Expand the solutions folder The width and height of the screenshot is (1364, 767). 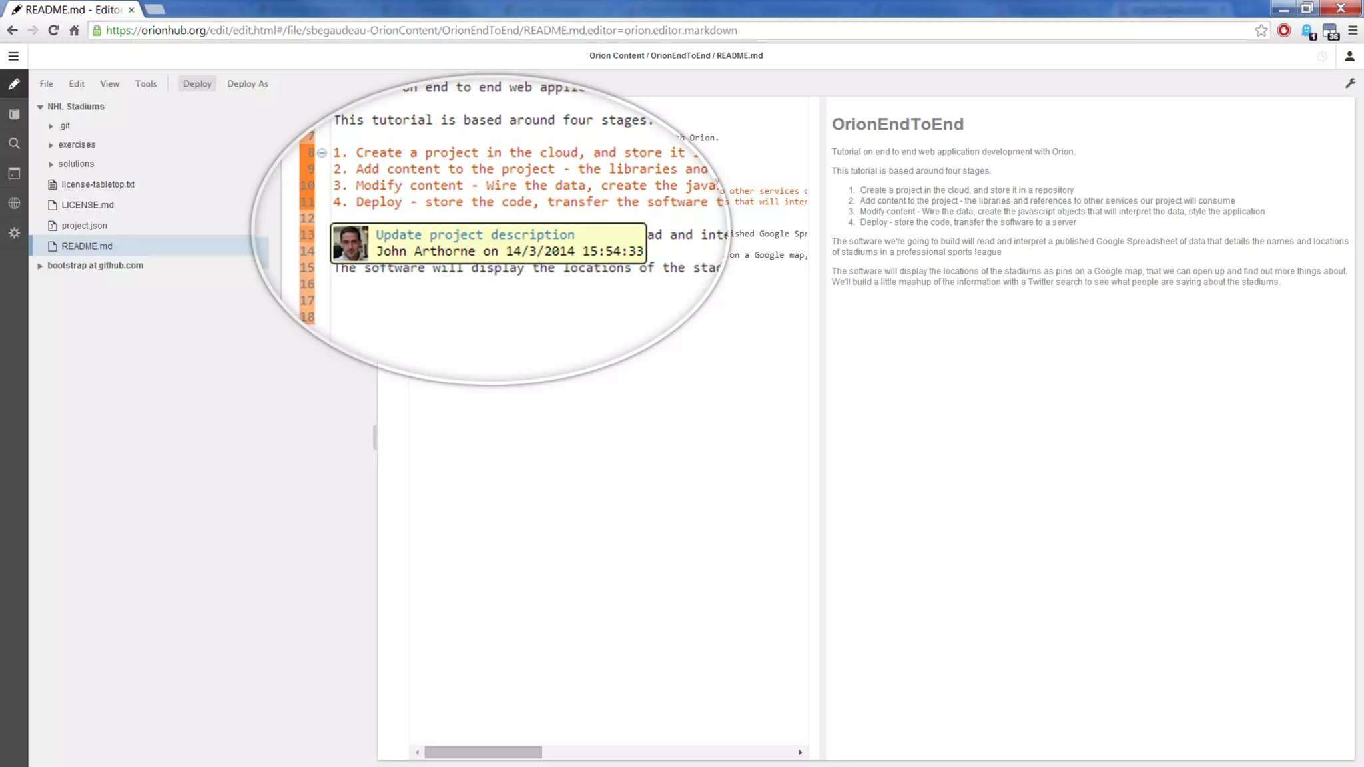point(51,164)
